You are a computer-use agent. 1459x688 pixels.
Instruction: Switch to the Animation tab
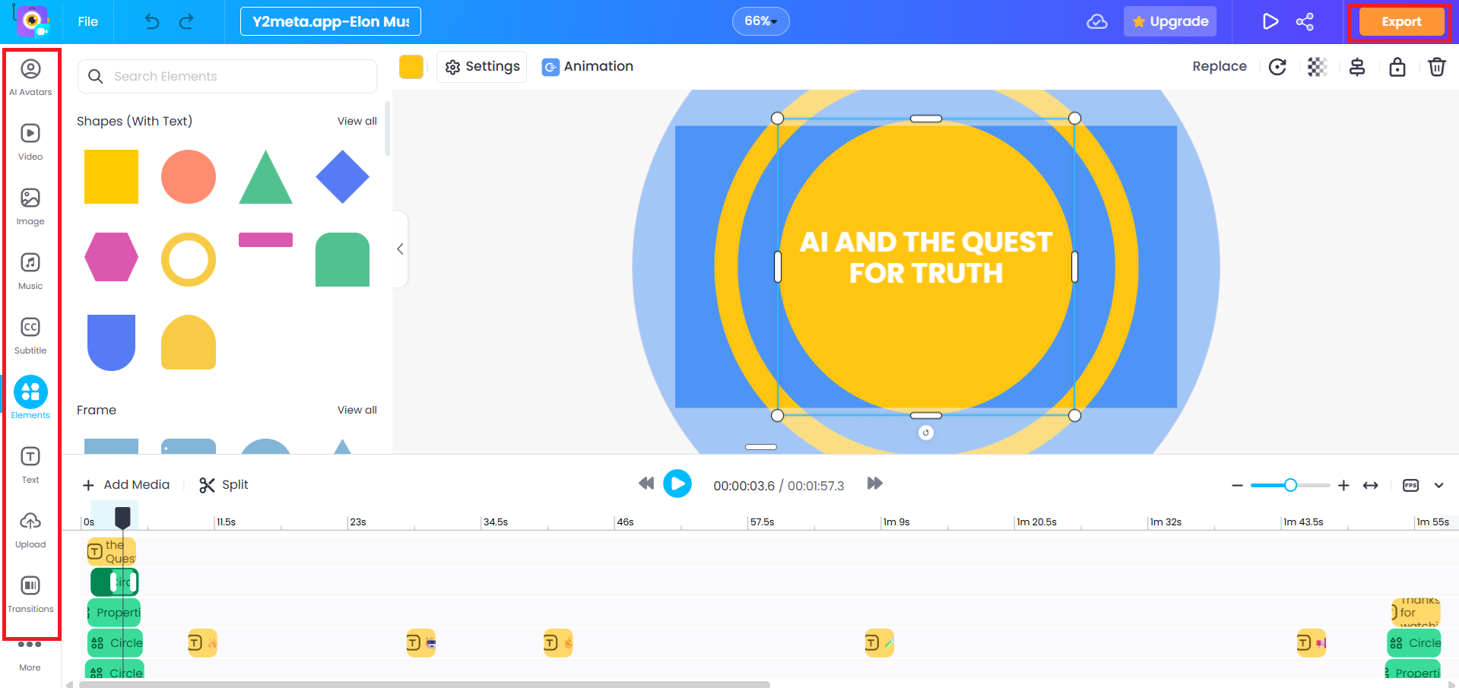587,67
